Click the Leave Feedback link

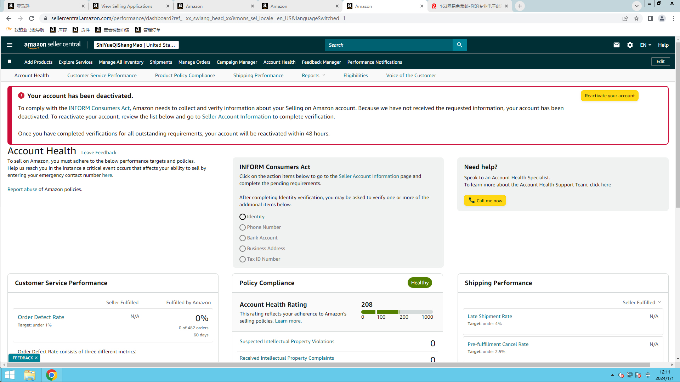[x=99, y=152]
